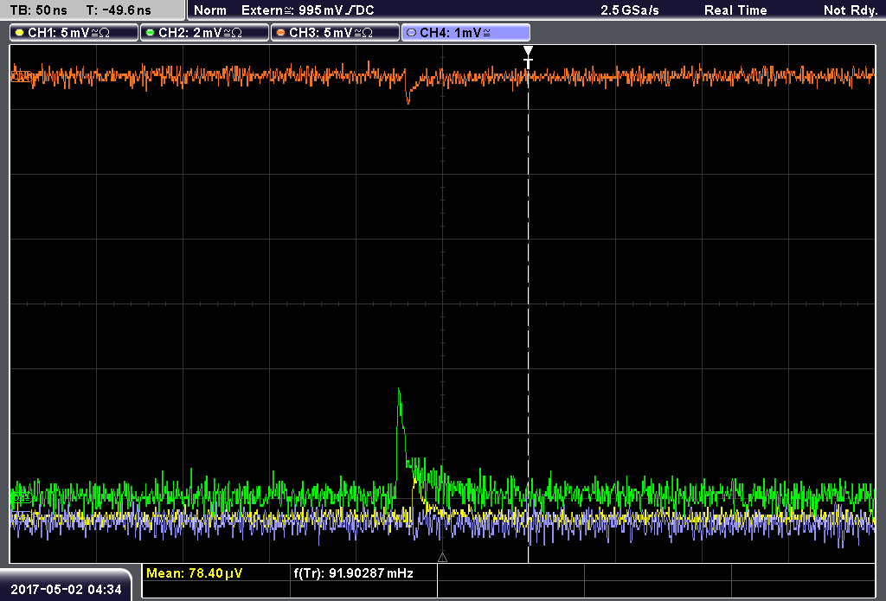The width and height of the screenshot is (886, 601).
Task: Click the Real Time acquisition label
Action: [x=735, y=10]
